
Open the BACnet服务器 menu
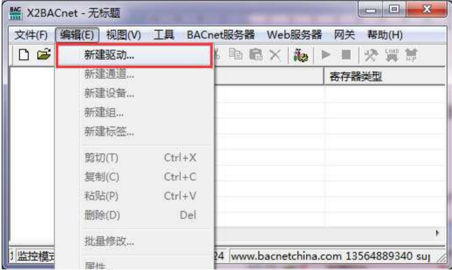click(x=220, y=35)
